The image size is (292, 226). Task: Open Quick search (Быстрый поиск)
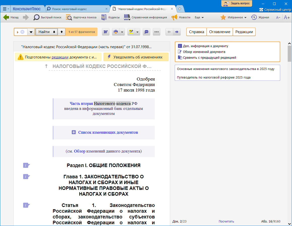[x=37, y=17]
